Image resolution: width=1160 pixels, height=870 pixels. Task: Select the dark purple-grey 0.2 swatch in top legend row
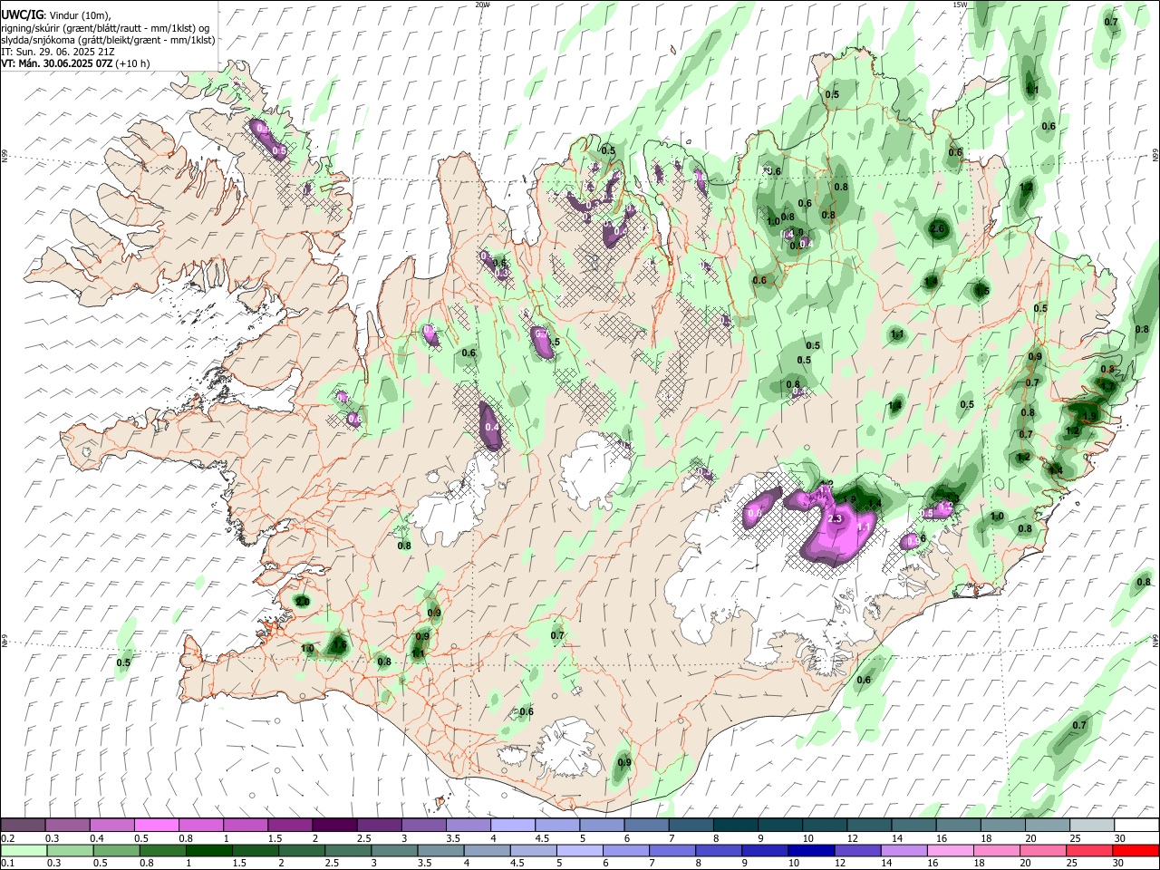click(23, 825)
